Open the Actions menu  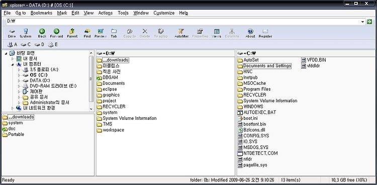click(x=106, y=13)
